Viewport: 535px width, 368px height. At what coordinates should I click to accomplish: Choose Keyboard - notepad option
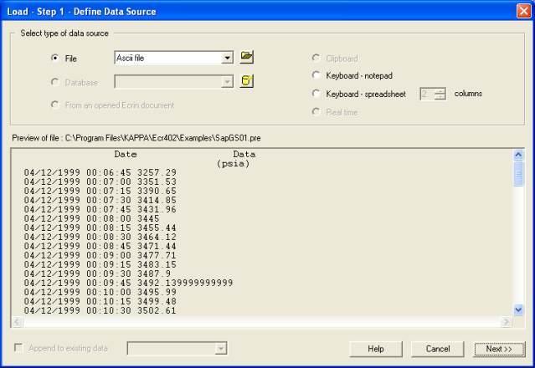click(x=316, y=76)
